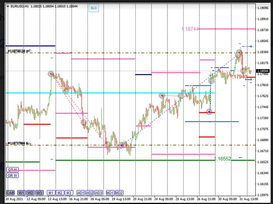
Task: Click the MD2 button
Action: [119, 193]
